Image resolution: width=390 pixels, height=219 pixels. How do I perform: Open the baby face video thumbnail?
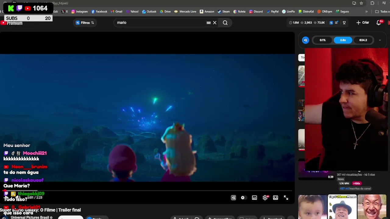click(x=312, y=207)
